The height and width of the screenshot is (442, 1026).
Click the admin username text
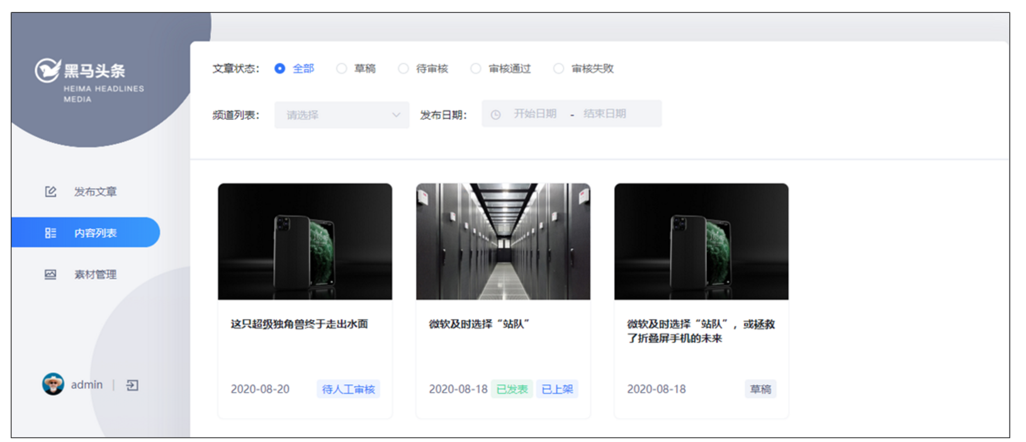click(x=87, y=385)
